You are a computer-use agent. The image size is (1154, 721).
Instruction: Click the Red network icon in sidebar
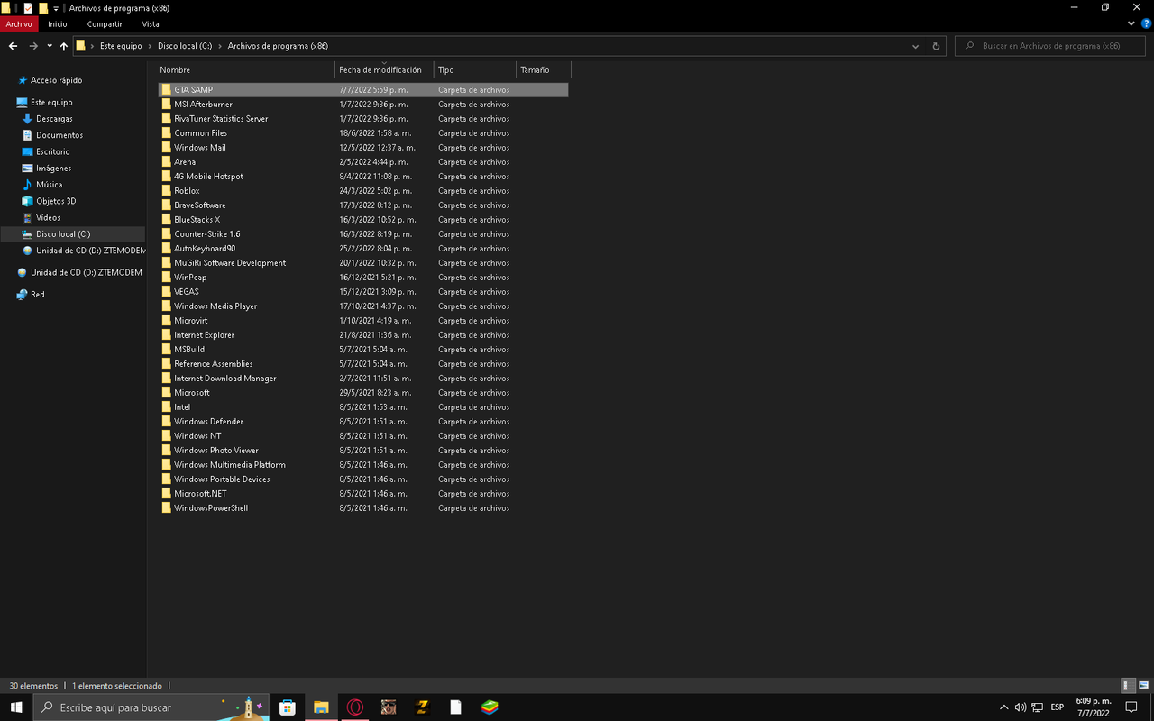click(x=23, y=295)
